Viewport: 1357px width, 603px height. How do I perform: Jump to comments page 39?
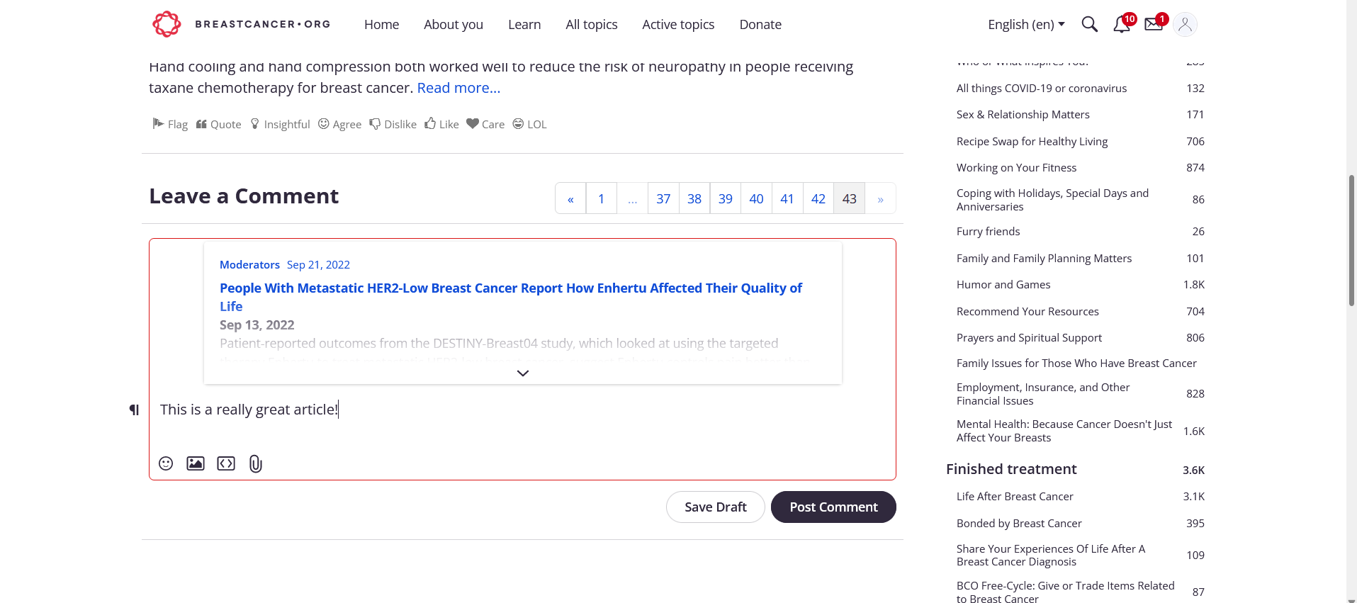(x=726, y=198)
